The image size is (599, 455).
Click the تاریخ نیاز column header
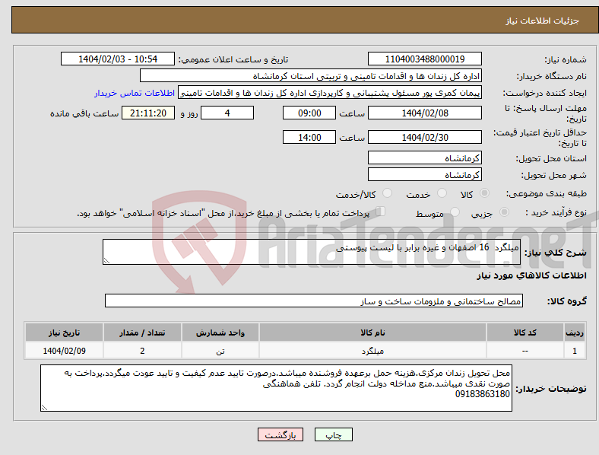[64, 332]
